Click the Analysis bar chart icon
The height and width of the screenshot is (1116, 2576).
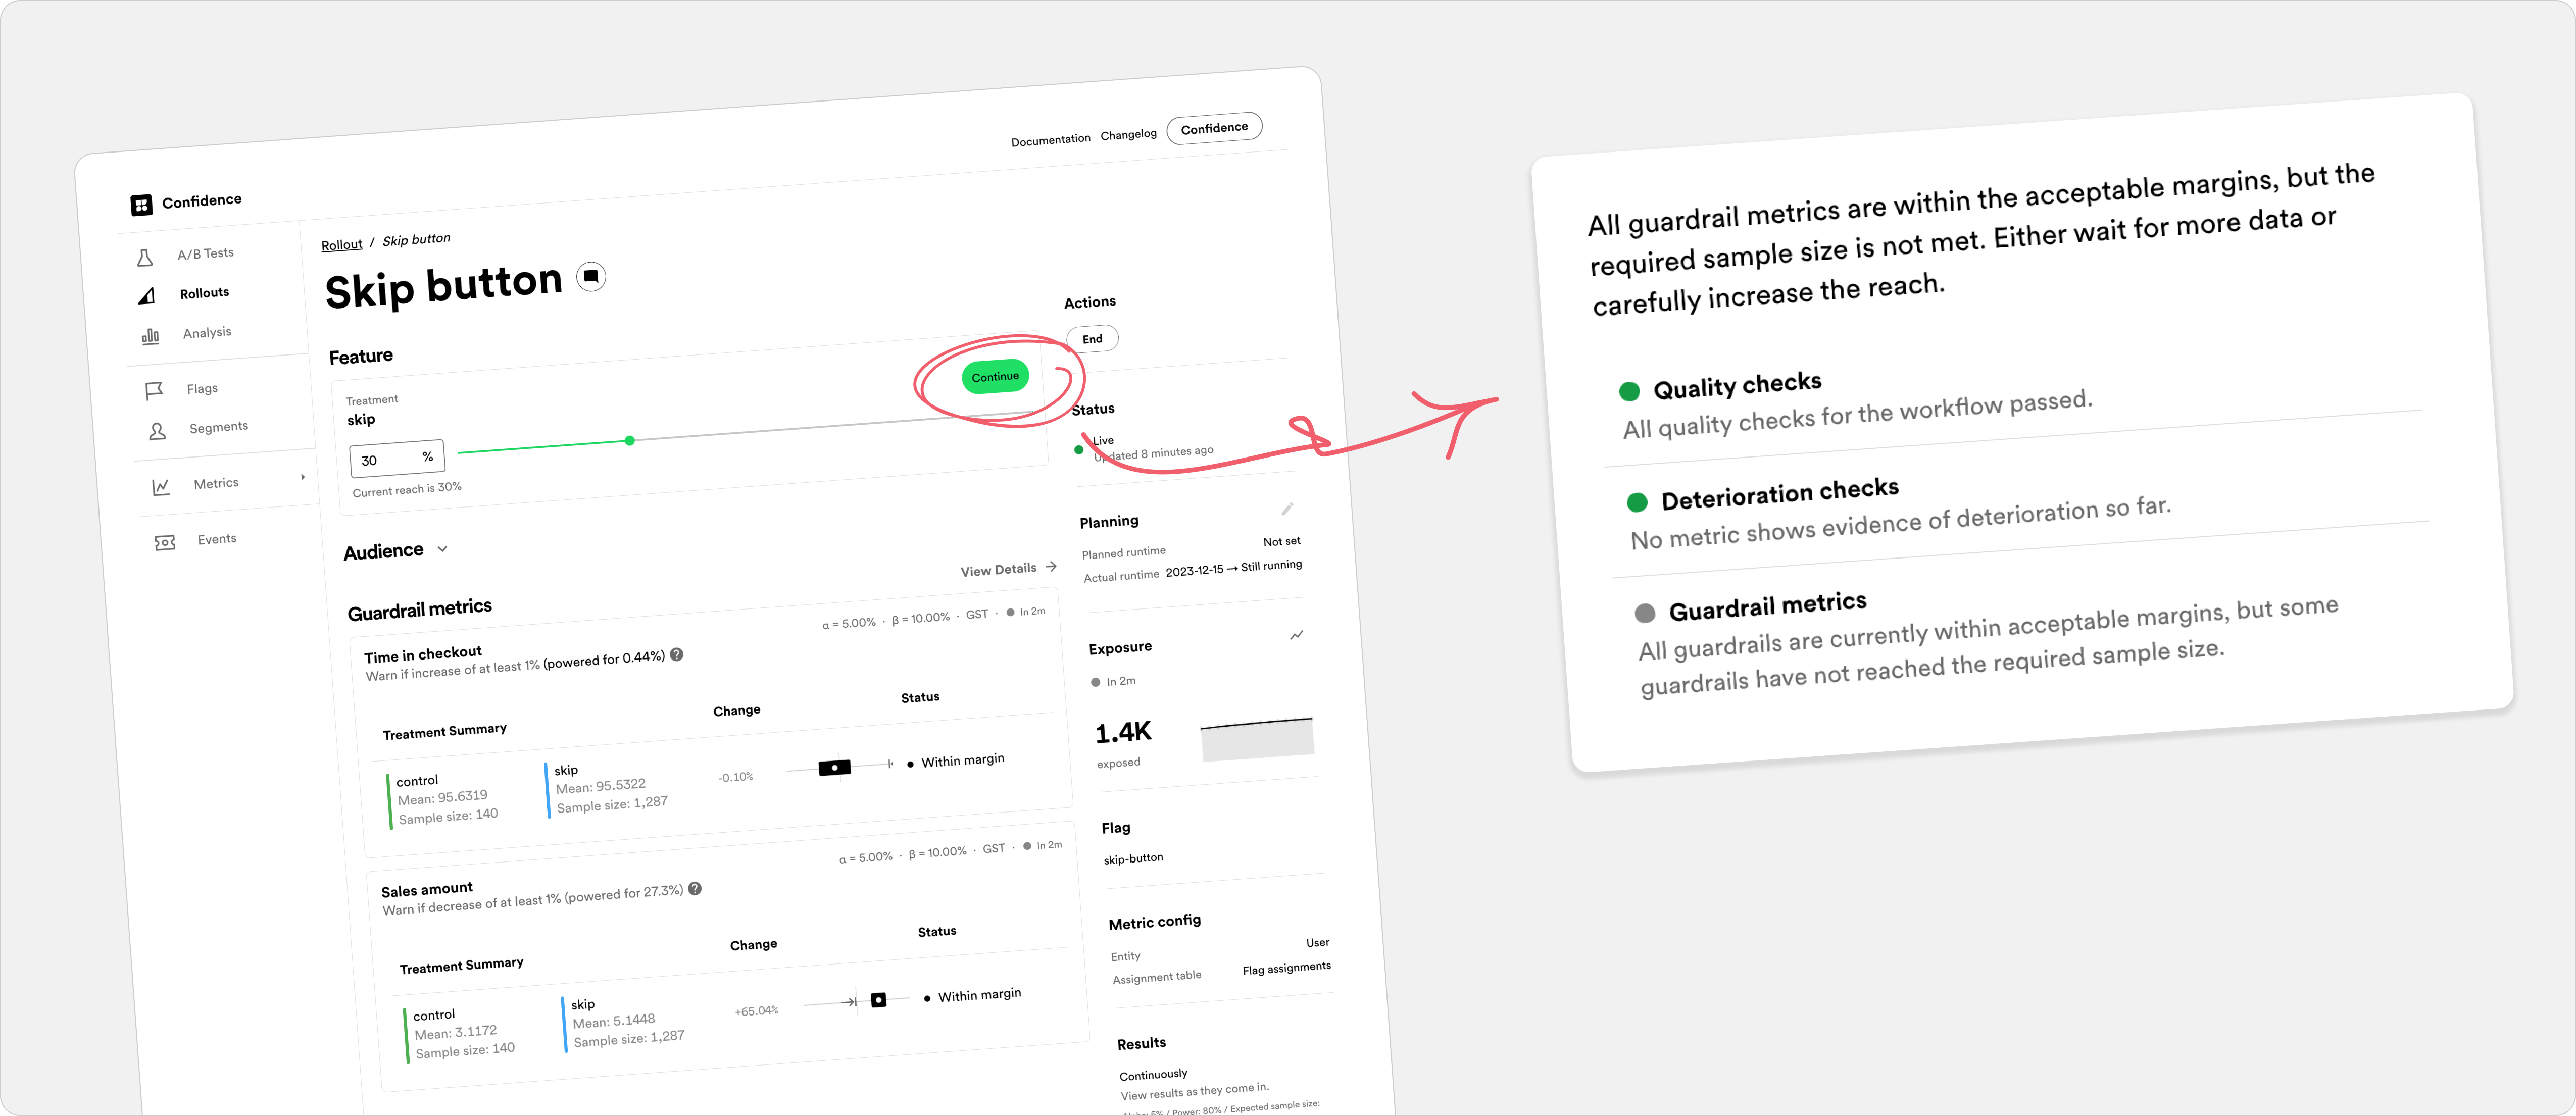coord(150,337)
